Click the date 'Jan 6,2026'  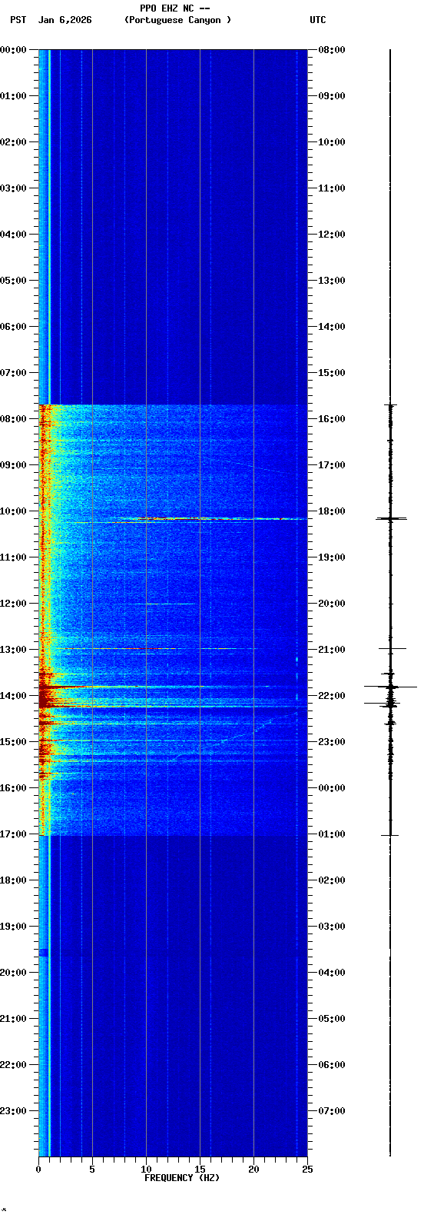click(x=65, y=20)
